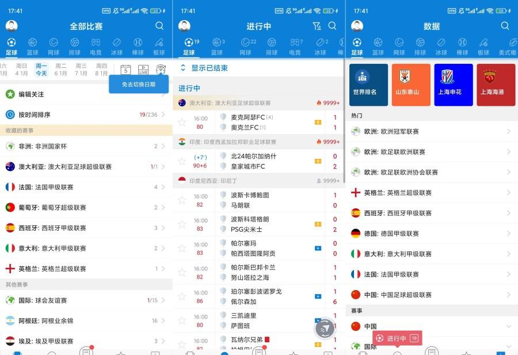The height and width of the screenshot is (355, 518).
Task: Tap the search icon in 进行中 header
Action: click(x=332, y=26)
